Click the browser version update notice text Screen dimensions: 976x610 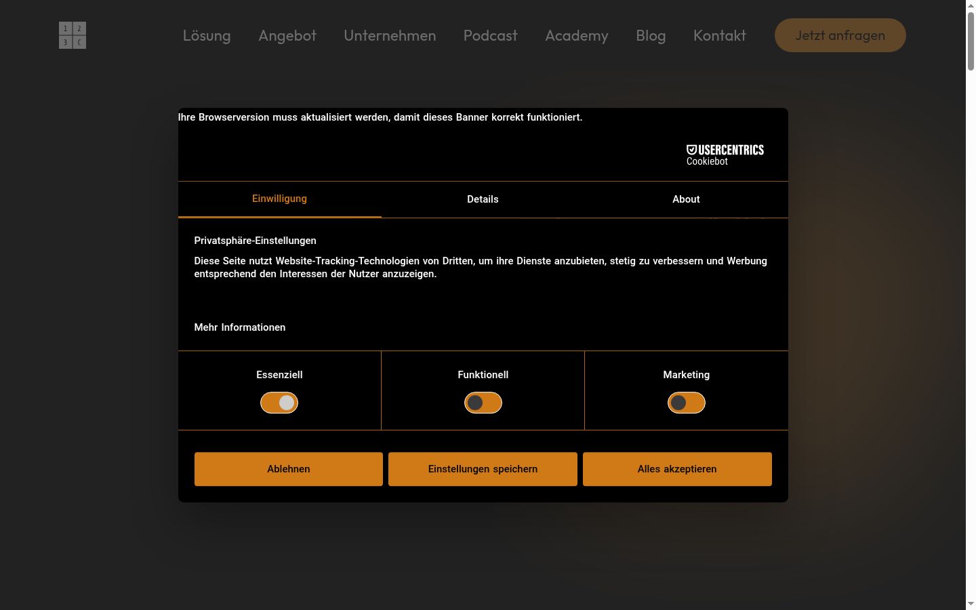[380, 117]
